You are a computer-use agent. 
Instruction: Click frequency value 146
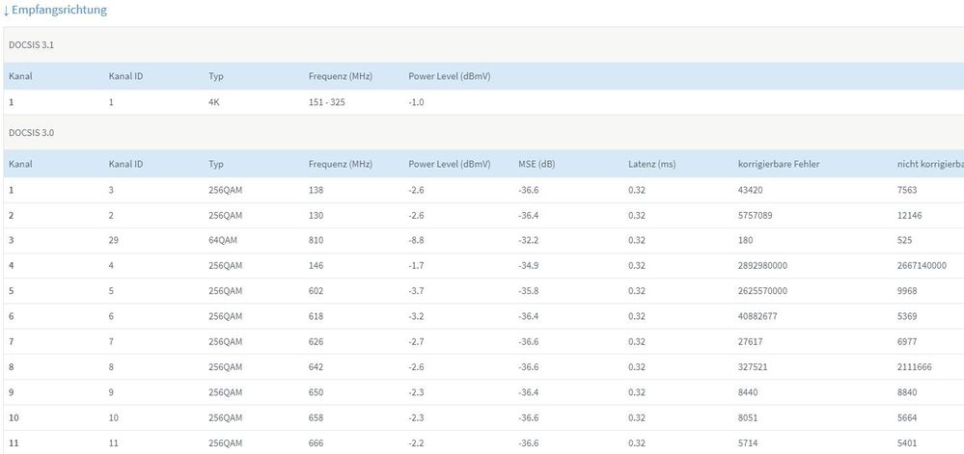click(x=316, y=265)
